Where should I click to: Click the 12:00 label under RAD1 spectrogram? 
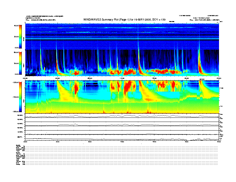[122, 78]
